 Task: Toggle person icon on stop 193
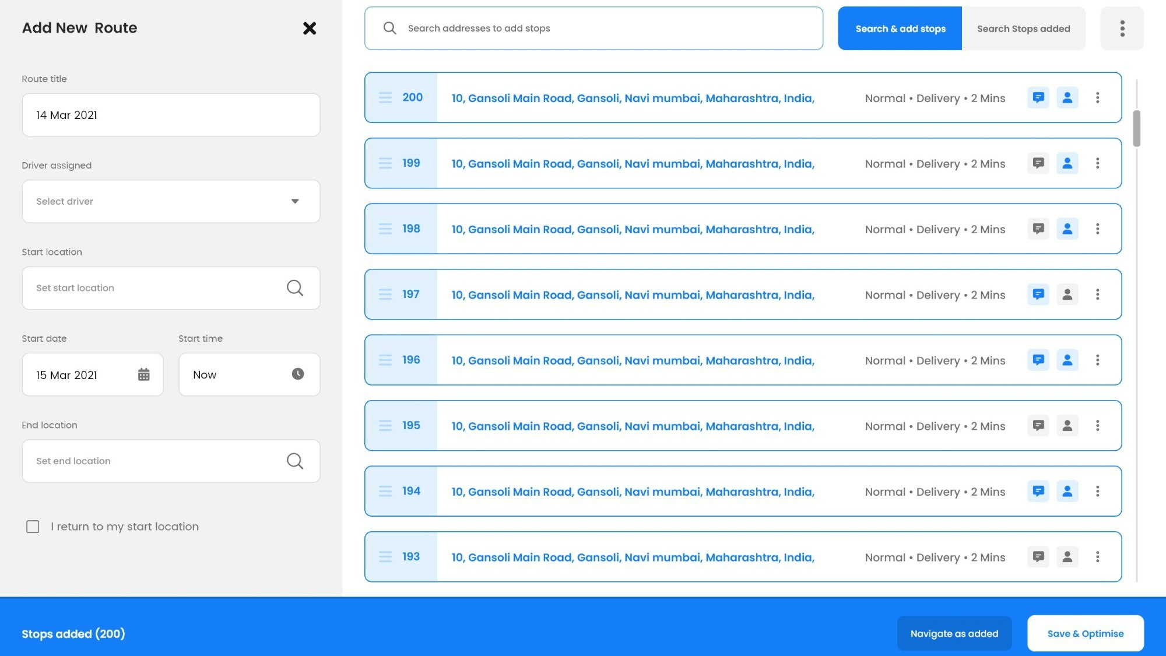(1067, 557)
